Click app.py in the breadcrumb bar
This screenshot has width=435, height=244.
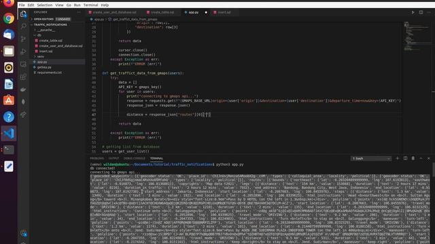[x=99, y=20]
